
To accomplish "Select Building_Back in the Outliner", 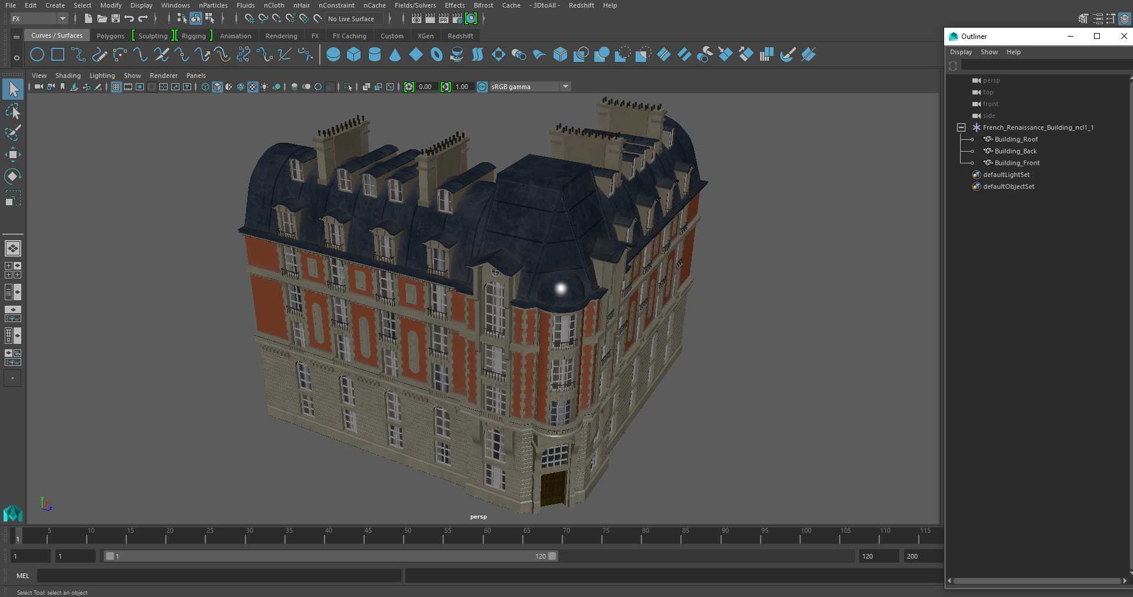I will [x=1015, y=151].
